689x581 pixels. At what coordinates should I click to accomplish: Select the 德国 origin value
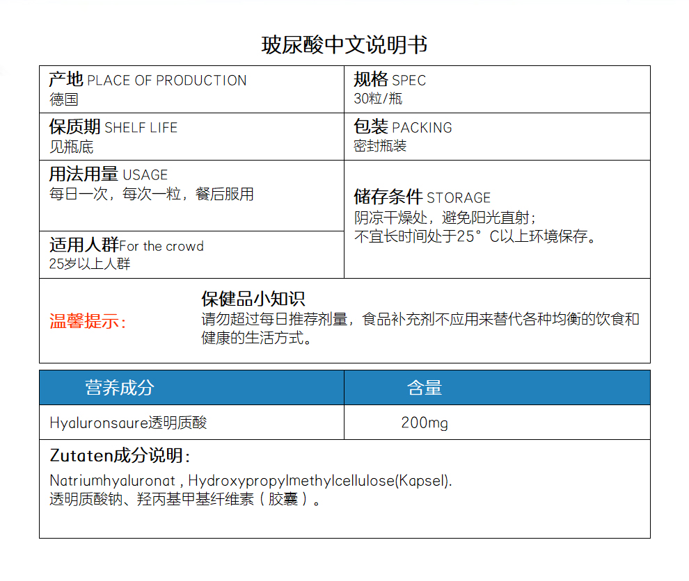(64, 99)
